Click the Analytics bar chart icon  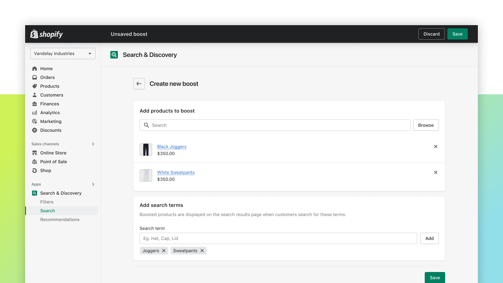click(x=35, y=113)
